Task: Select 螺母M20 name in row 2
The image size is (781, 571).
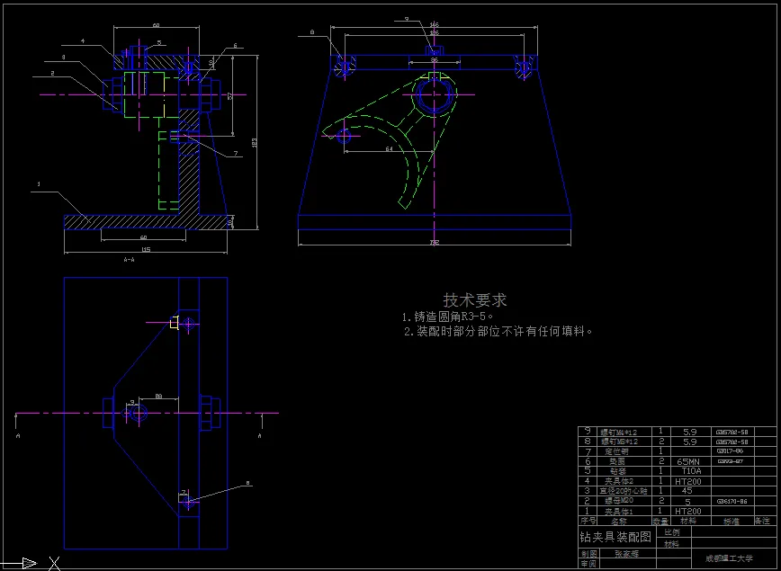Action: click(x=619, y=500)
